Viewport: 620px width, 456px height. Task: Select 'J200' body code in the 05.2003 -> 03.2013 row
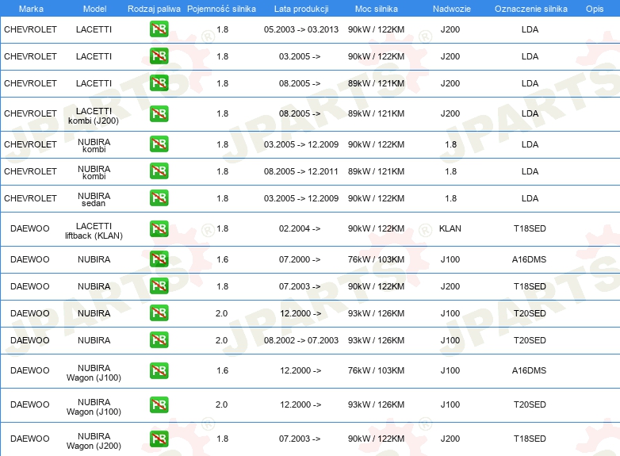450,29
